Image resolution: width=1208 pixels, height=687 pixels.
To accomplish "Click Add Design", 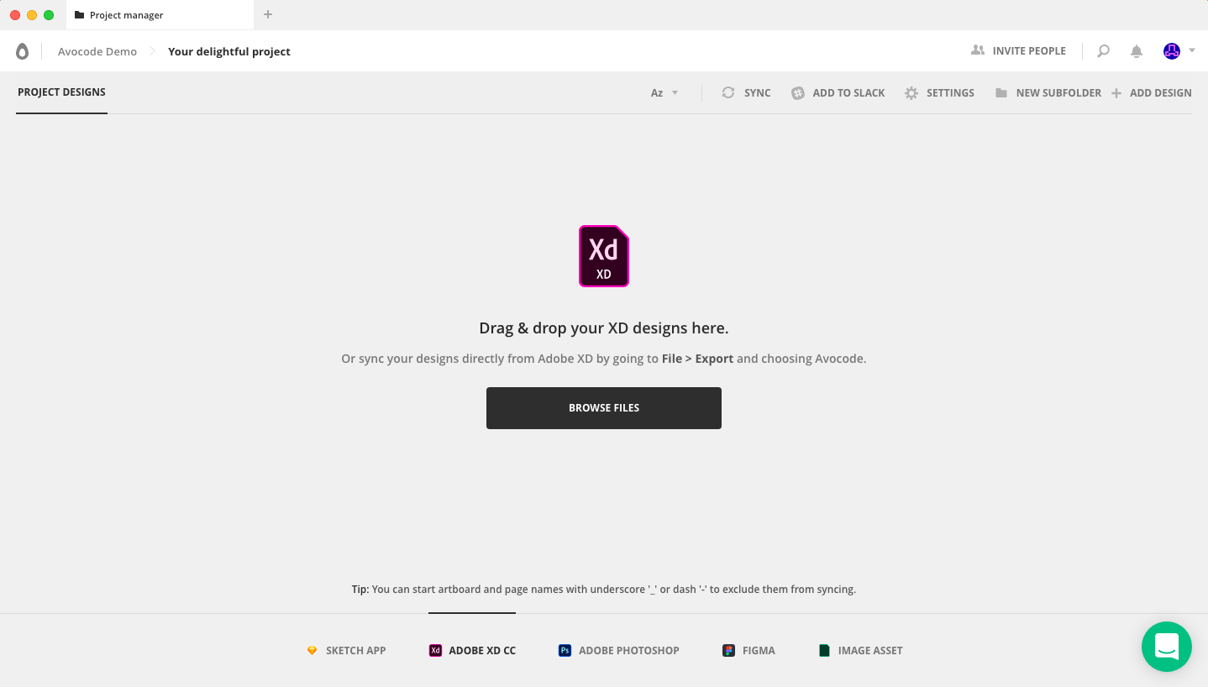I will (x=1151, y=93).
